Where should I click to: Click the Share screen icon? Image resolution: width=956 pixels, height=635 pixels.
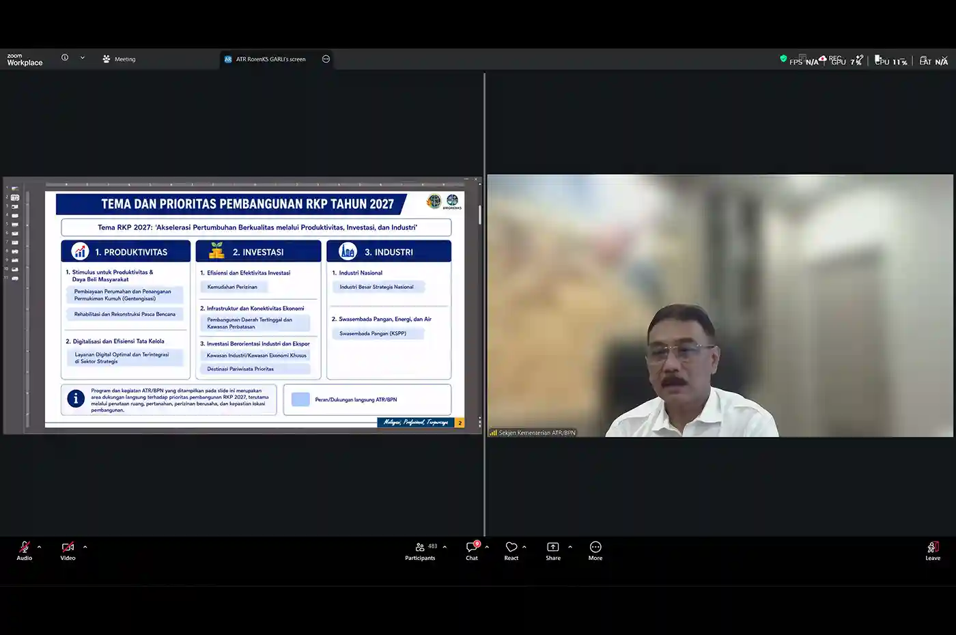pyautogui.click(x=553, y=550)
